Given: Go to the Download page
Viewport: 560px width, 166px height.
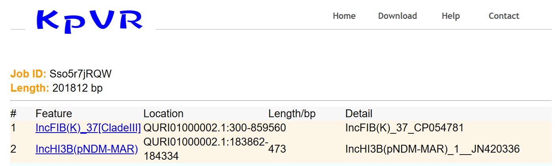Looking at the screenshot, I should pos(397,16).
